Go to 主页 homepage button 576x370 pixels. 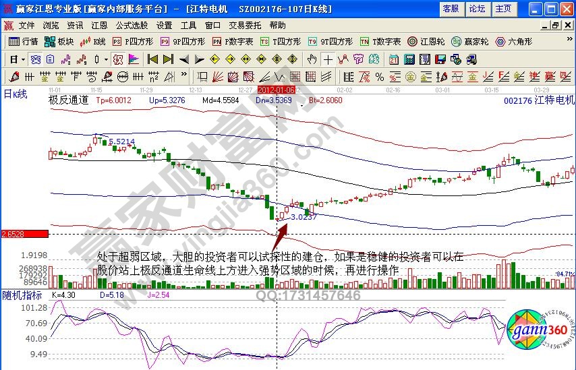tap(503, 9)
